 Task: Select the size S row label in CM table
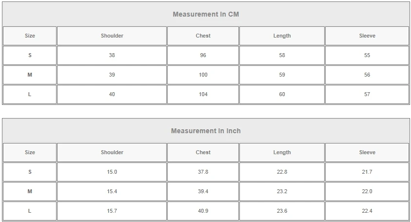pyautogui.click(x=30, y=56)
